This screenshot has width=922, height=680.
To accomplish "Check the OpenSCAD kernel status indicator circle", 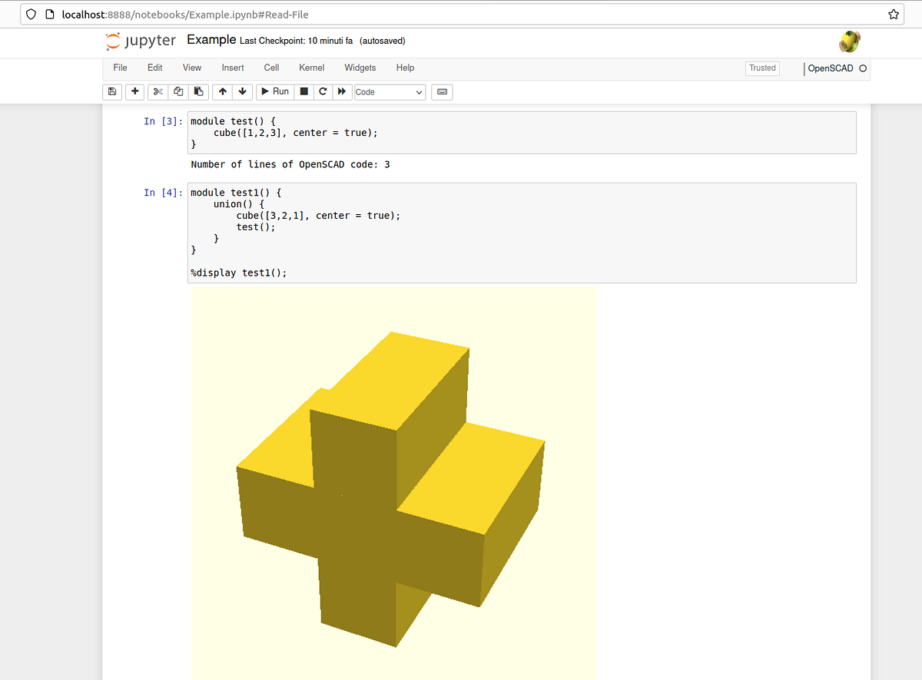I will click(864, 68).
